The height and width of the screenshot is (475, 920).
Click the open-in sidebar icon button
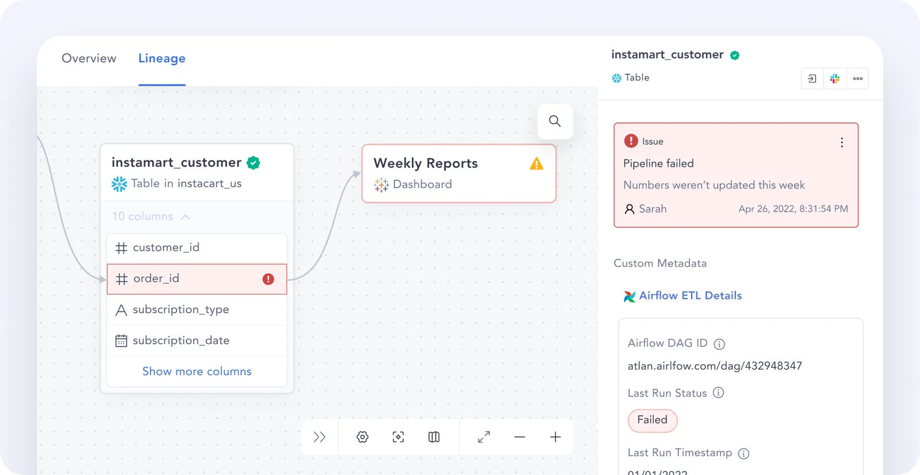tap(812, 79)
